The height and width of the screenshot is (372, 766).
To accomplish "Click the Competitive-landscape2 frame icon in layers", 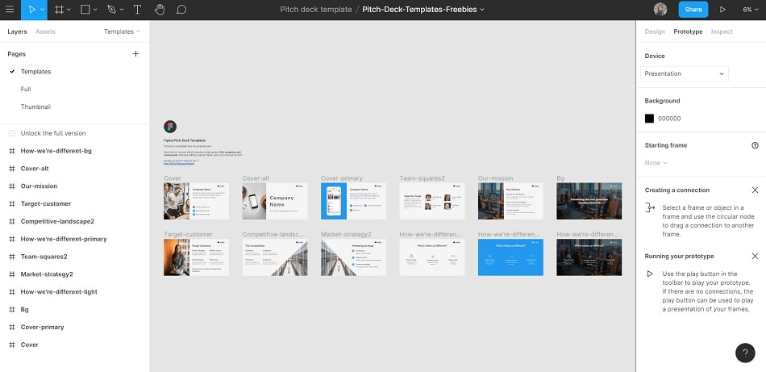I will (x=12, y=221).
